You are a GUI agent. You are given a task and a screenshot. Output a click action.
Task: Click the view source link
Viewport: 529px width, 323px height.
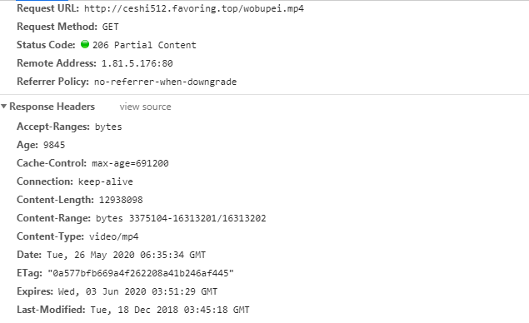click(x=145, y=107)
